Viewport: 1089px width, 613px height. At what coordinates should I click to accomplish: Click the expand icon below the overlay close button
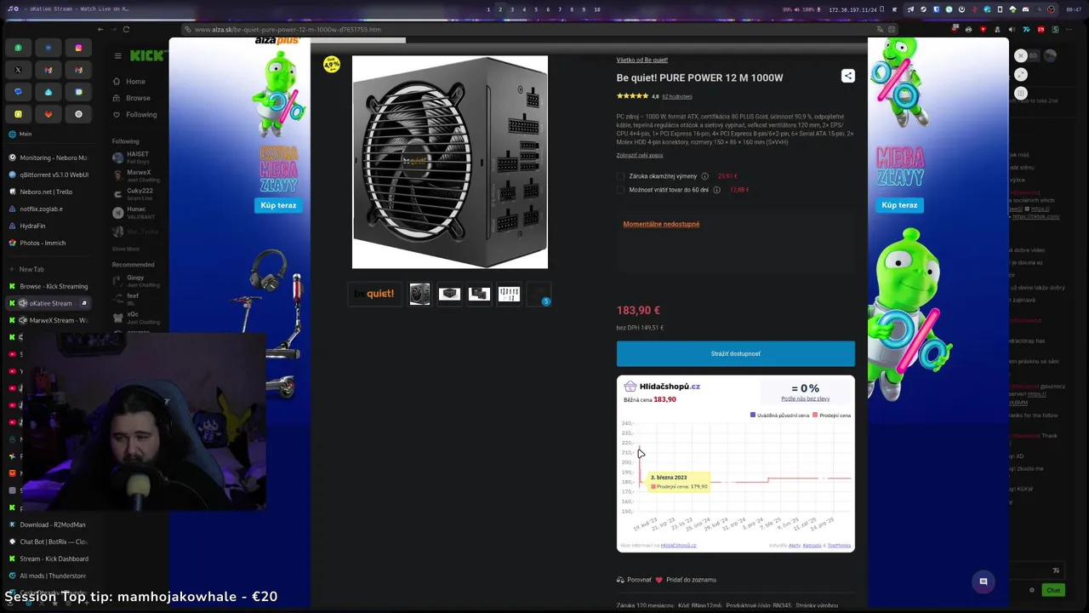click(1021, 74)
